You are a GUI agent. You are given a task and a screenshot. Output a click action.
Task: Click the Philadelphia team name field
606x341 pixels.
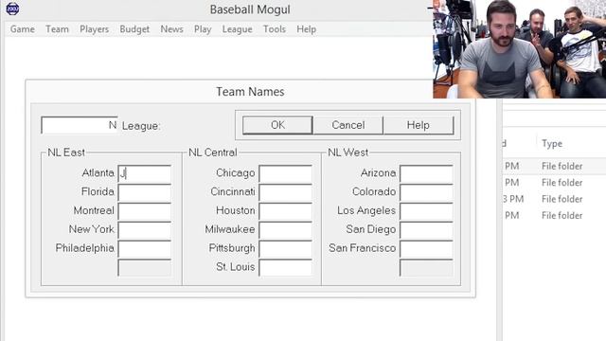pyautogui.click(x=145, y=249)
